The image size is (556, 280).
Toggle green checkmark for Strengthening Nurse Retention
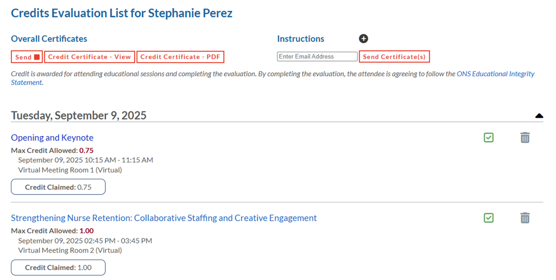pos(488,218)
